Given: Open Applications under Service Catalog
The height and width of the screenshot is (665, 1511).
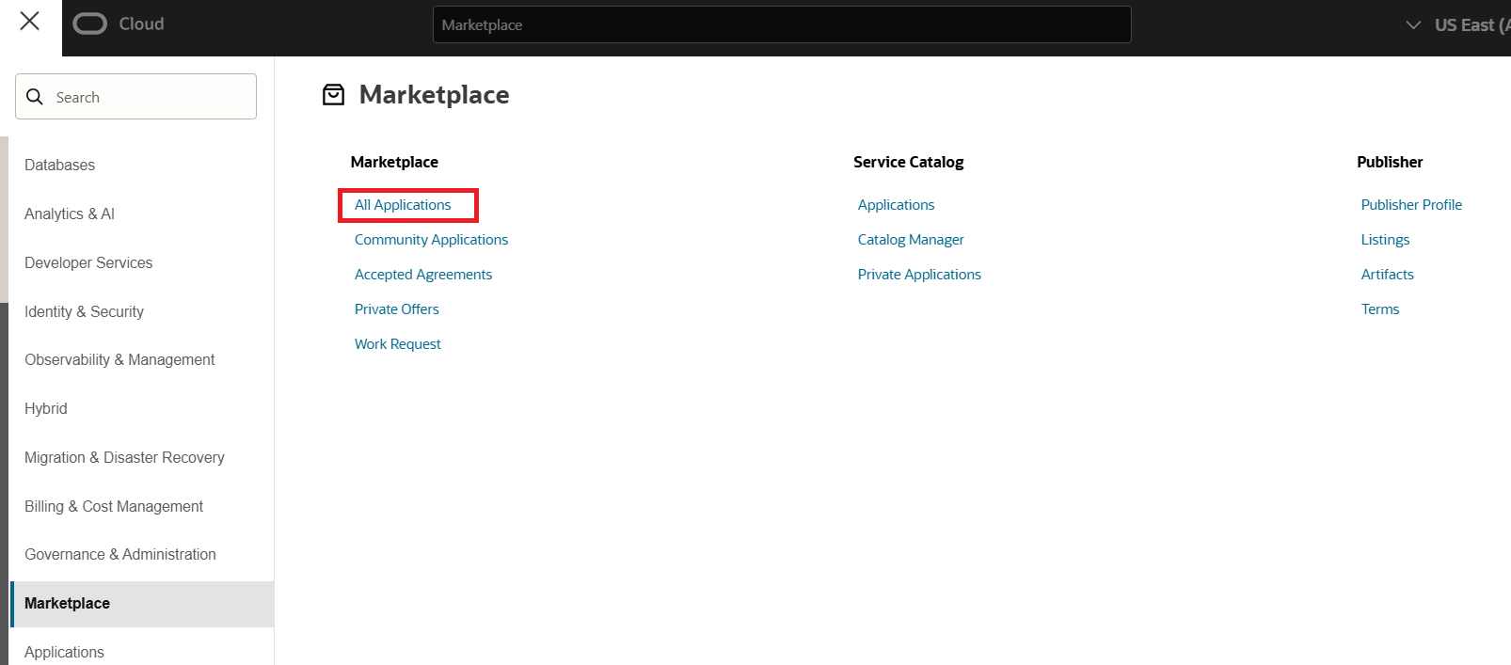Looking at the screenshot, I should click(896, 205).
